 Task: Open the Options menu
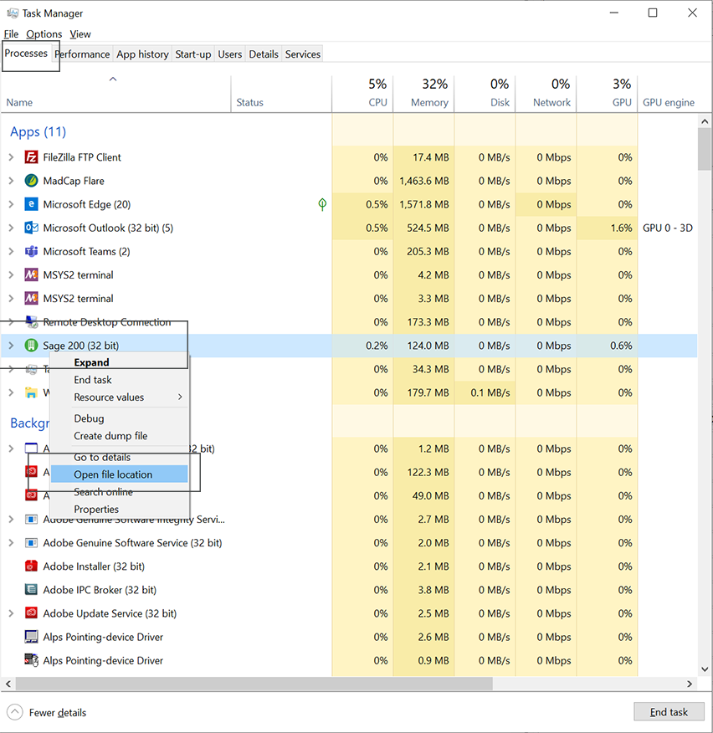[x=44, y=34]
